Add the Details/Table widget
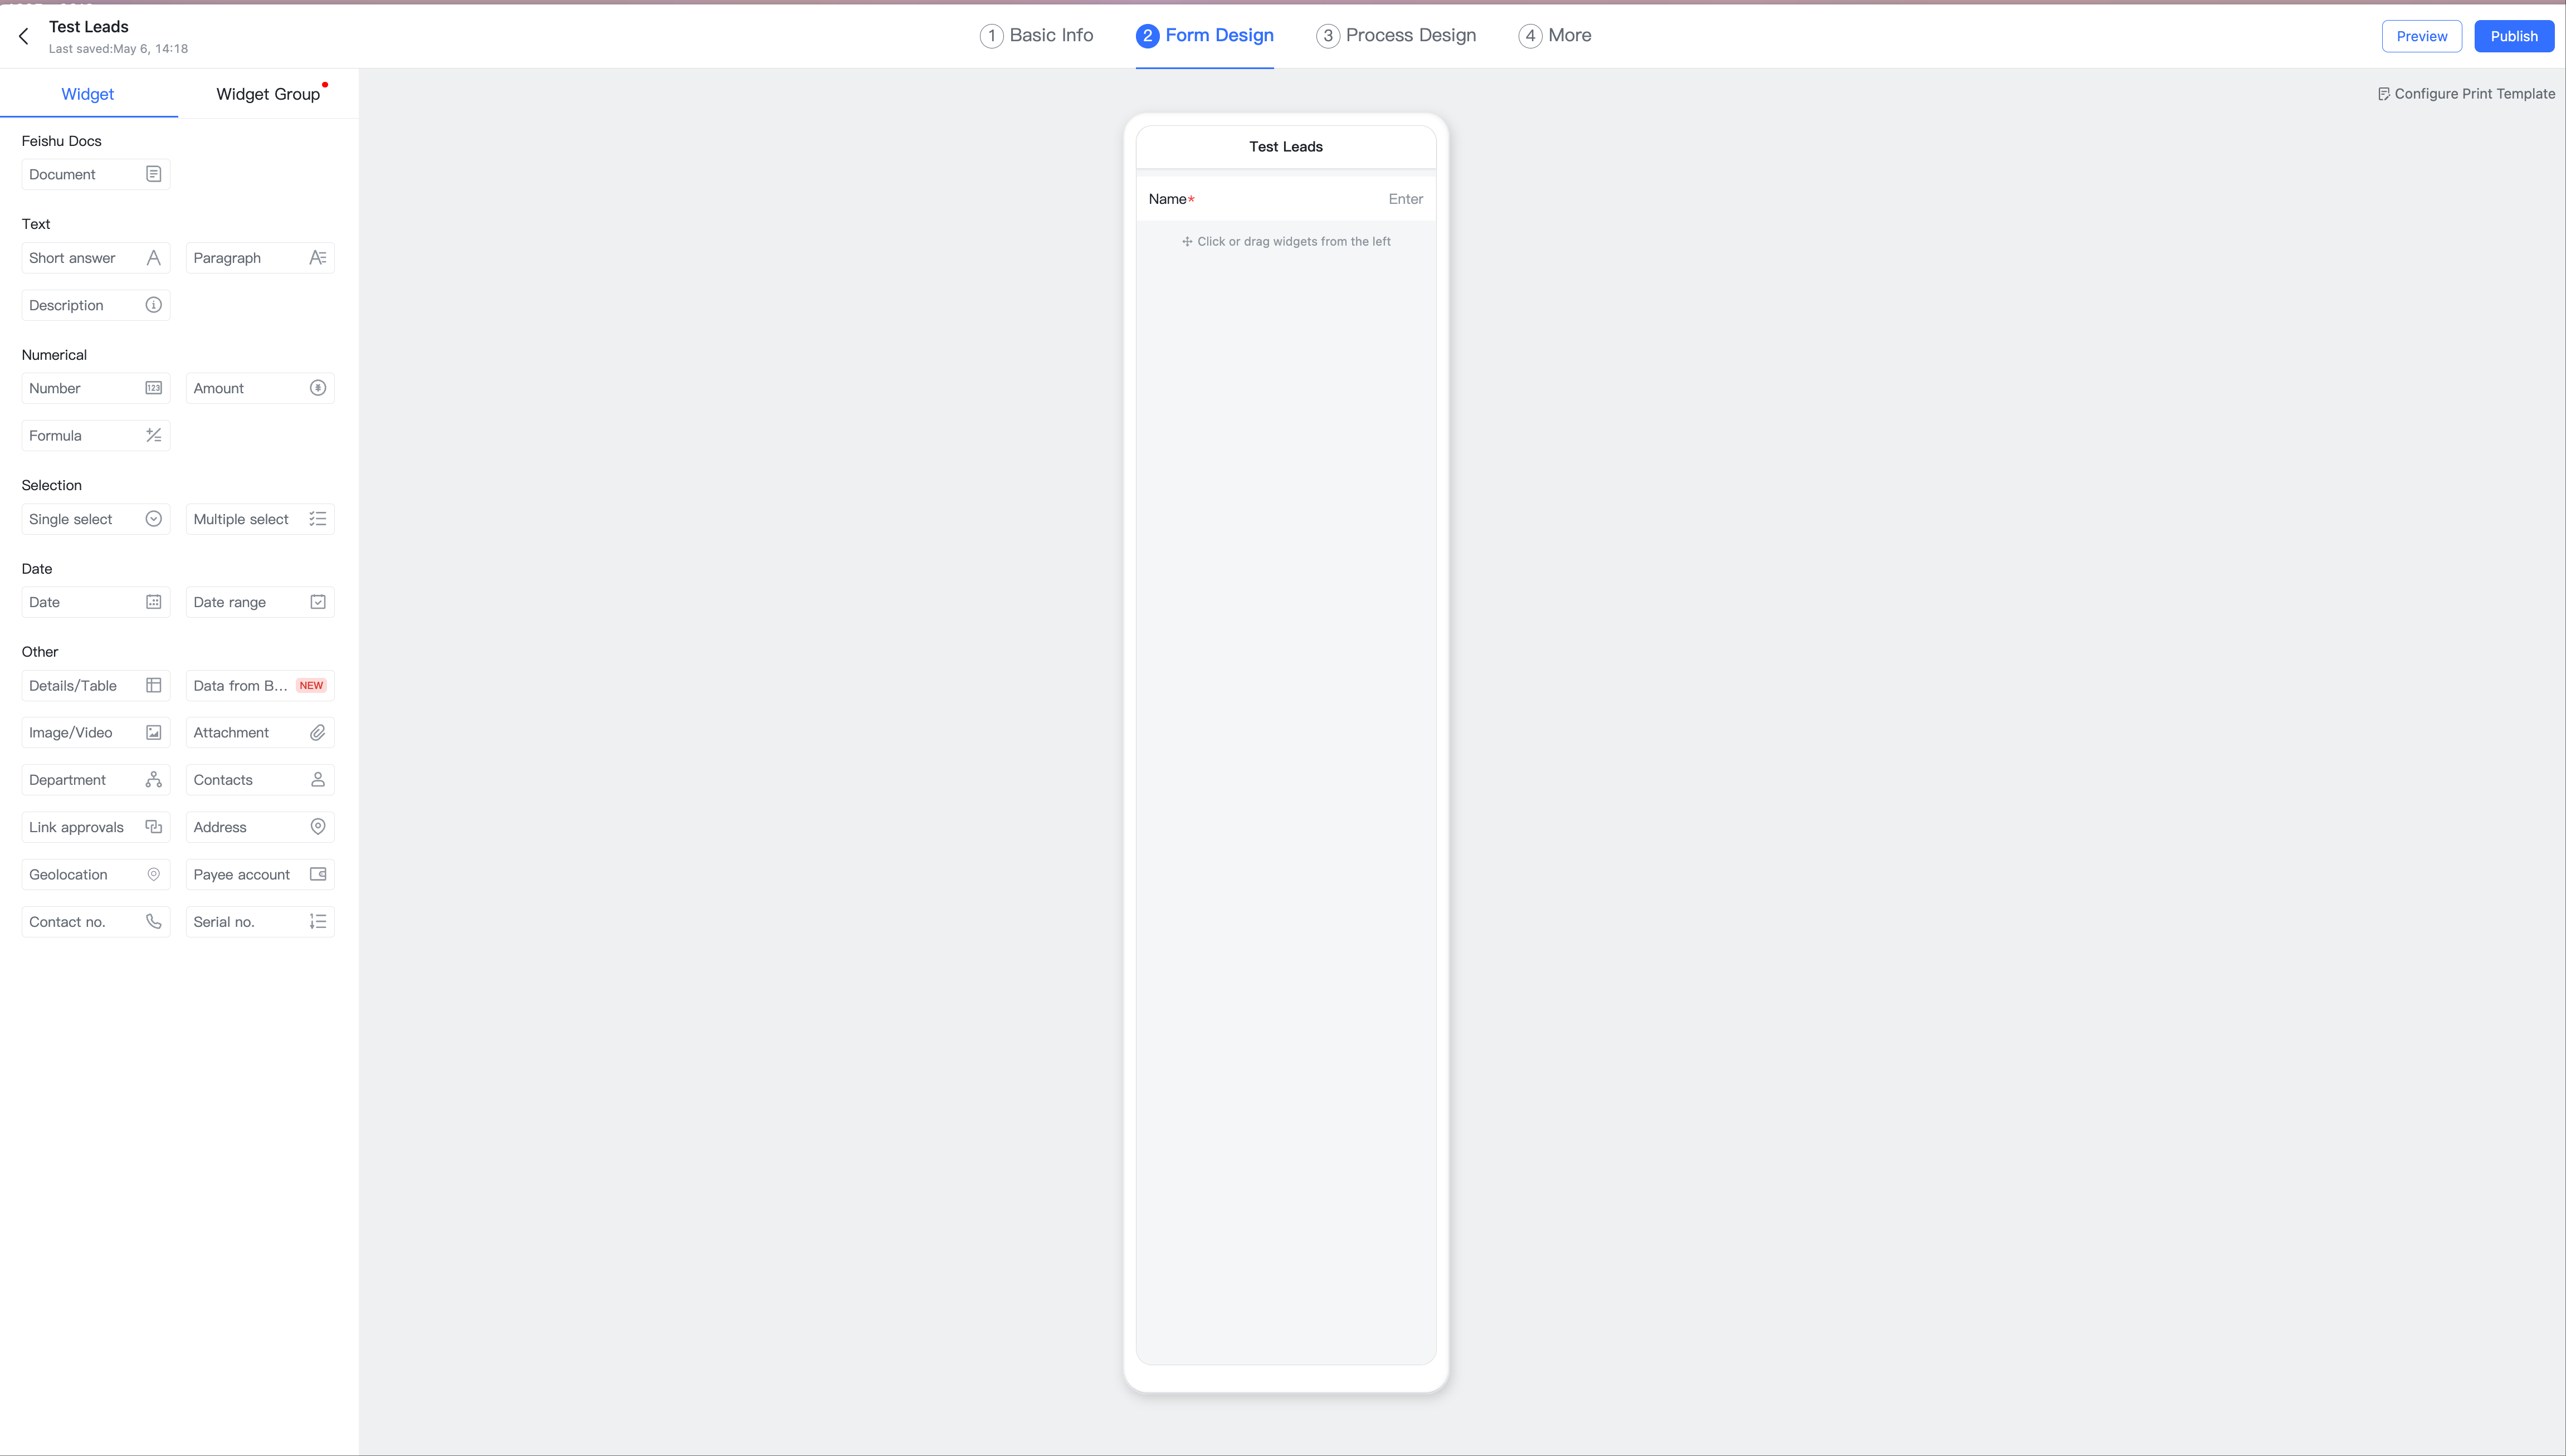2566x1456 pixels. pos(95,686)
